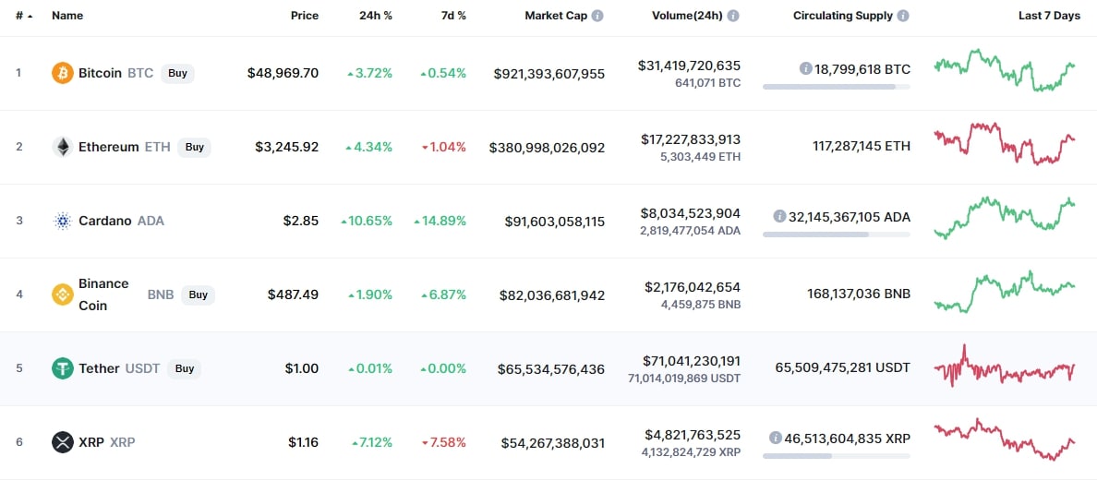
Task: Click the Tether logo icon
Action: pos(62,368)
